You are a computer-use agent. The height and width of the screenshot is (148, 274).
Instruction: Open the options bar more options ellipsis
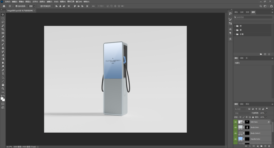93,6
